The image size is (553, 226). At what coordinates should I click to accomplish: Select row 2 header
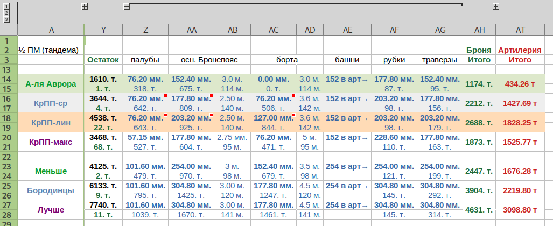tap(9, 50)
